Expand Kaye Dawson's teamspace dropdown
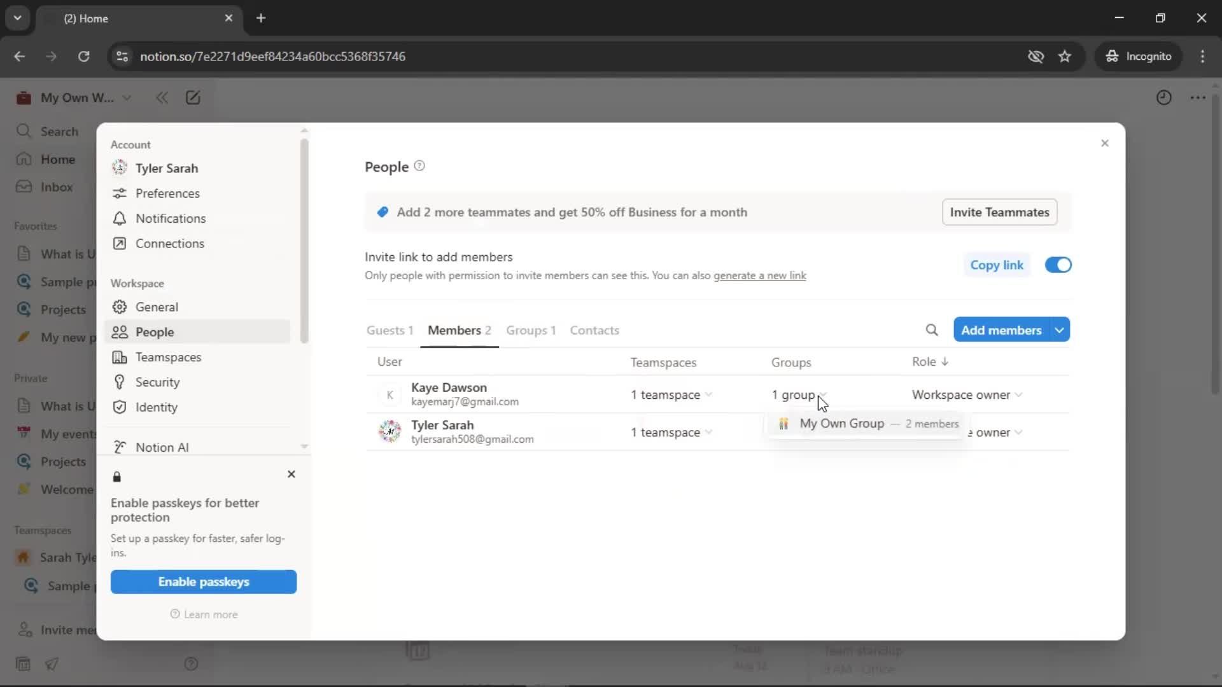Image resolution: width=1222 pixels, height=687 pixels. coord(671,394)
